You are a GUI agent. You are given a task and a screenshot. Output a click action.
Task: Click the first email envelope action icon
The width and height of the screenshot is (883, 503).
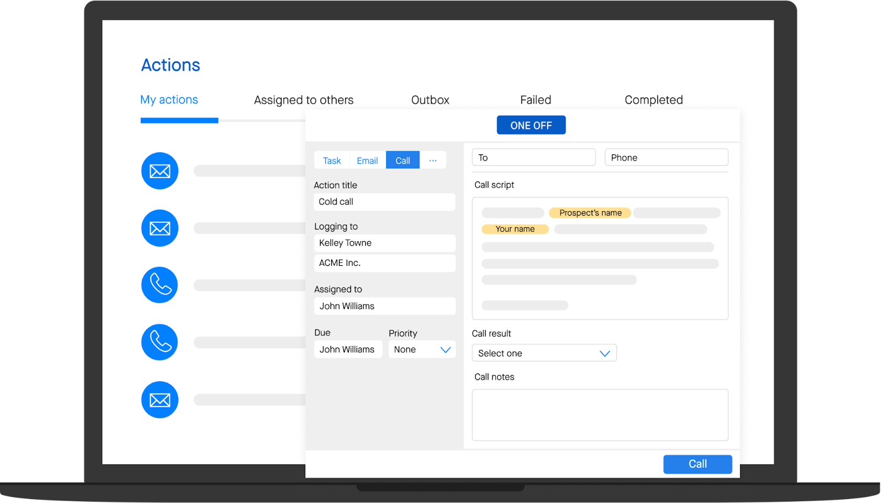(x=159, y=171)
